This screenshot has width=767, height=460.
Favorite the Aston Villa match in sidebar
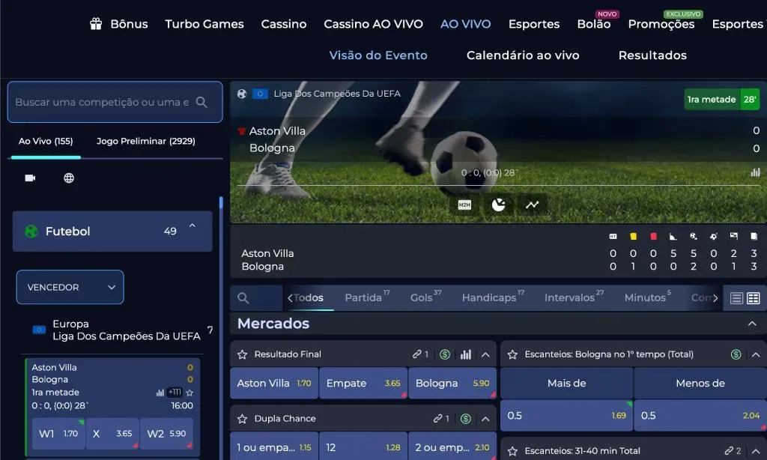coord(190,393)
